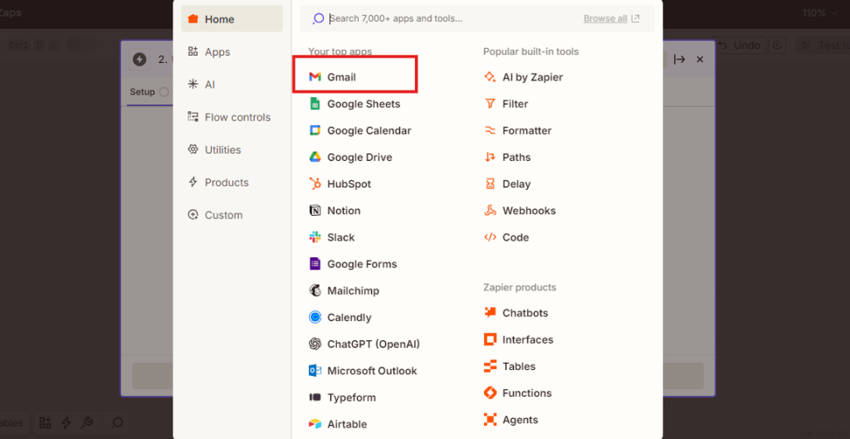Click the Undo button in the editor
850x439 pixels.
[740, 46]
